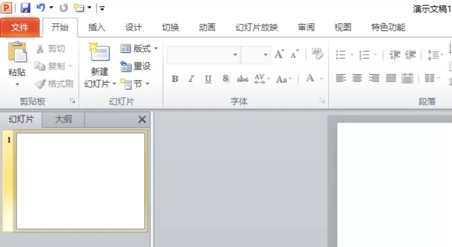Switch to the 动画 ribbon tab
Viewport: 452px width, 247px height.
pos(207,27)
